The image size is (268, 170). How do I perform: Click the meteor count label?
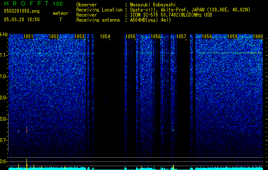point(61,13)
